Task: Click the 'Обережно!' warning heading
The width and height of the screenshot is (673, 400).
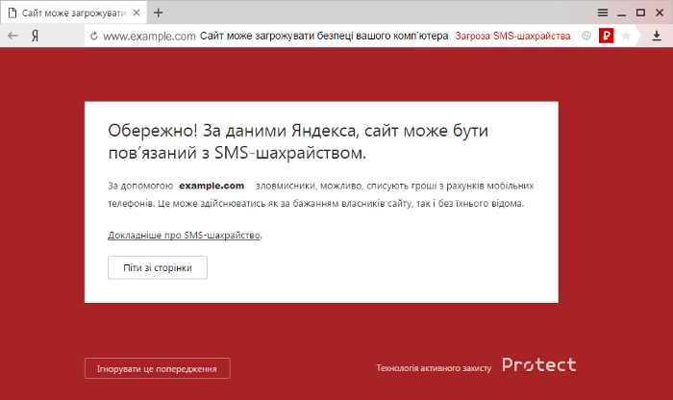Action: 298,141
